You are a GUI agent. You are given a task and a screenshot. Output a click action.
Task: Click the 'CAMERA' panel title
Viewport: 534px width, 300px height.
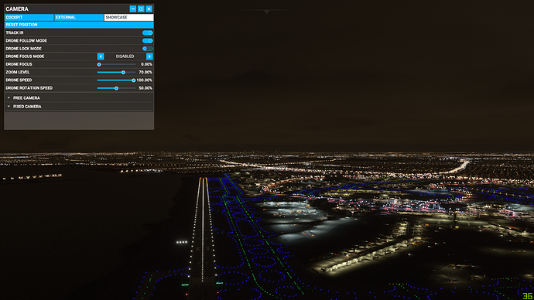pos(17,9)
